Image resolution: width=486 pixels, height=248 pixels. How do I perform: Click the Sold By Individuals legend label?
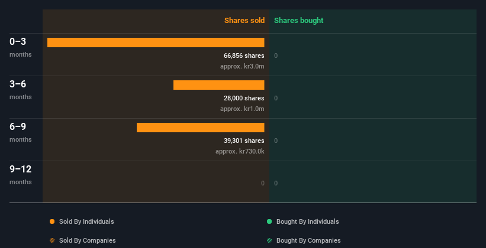click(86, 221)
